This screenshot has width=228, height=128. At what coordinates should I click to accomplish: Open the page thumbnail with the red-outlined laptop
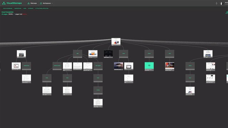pos(16,66)
